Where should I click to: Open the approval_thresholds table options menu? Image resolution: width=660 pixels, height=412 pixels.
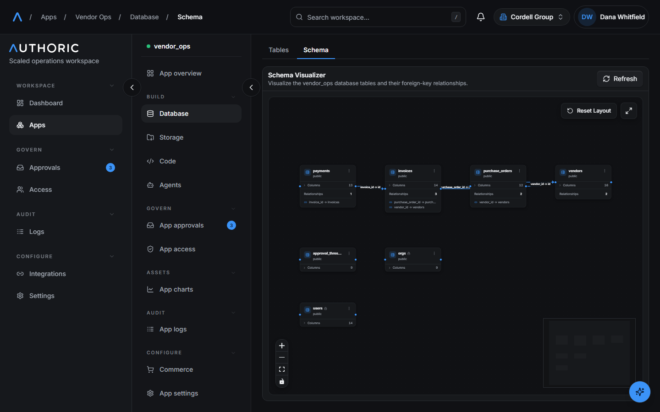point(349,253)
